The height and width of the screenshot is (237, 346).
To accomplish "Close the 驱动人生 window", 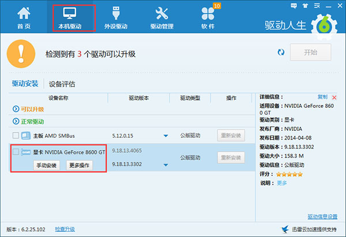I will [340, 6].
